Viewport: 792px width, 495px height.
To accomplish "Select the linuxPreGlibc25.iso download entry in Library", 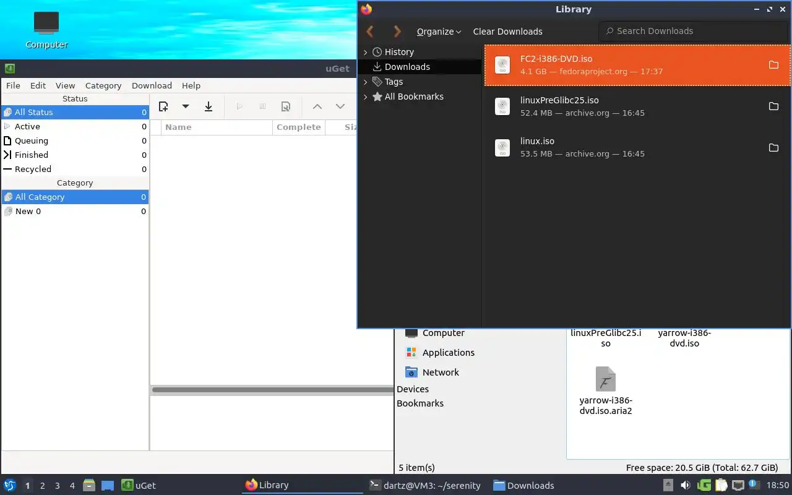I will click(637, 106).
